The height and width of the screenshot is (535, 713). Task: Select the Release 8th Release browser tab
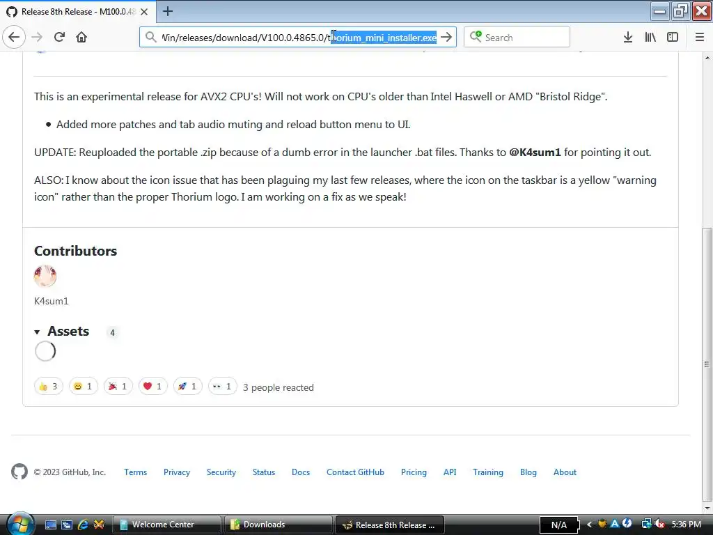(78, 11)
